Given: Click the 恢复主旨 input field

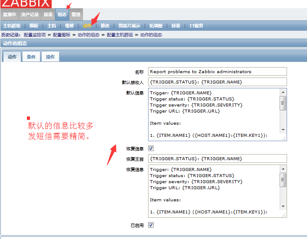Looking at the screenshot, I should (217, 158).
